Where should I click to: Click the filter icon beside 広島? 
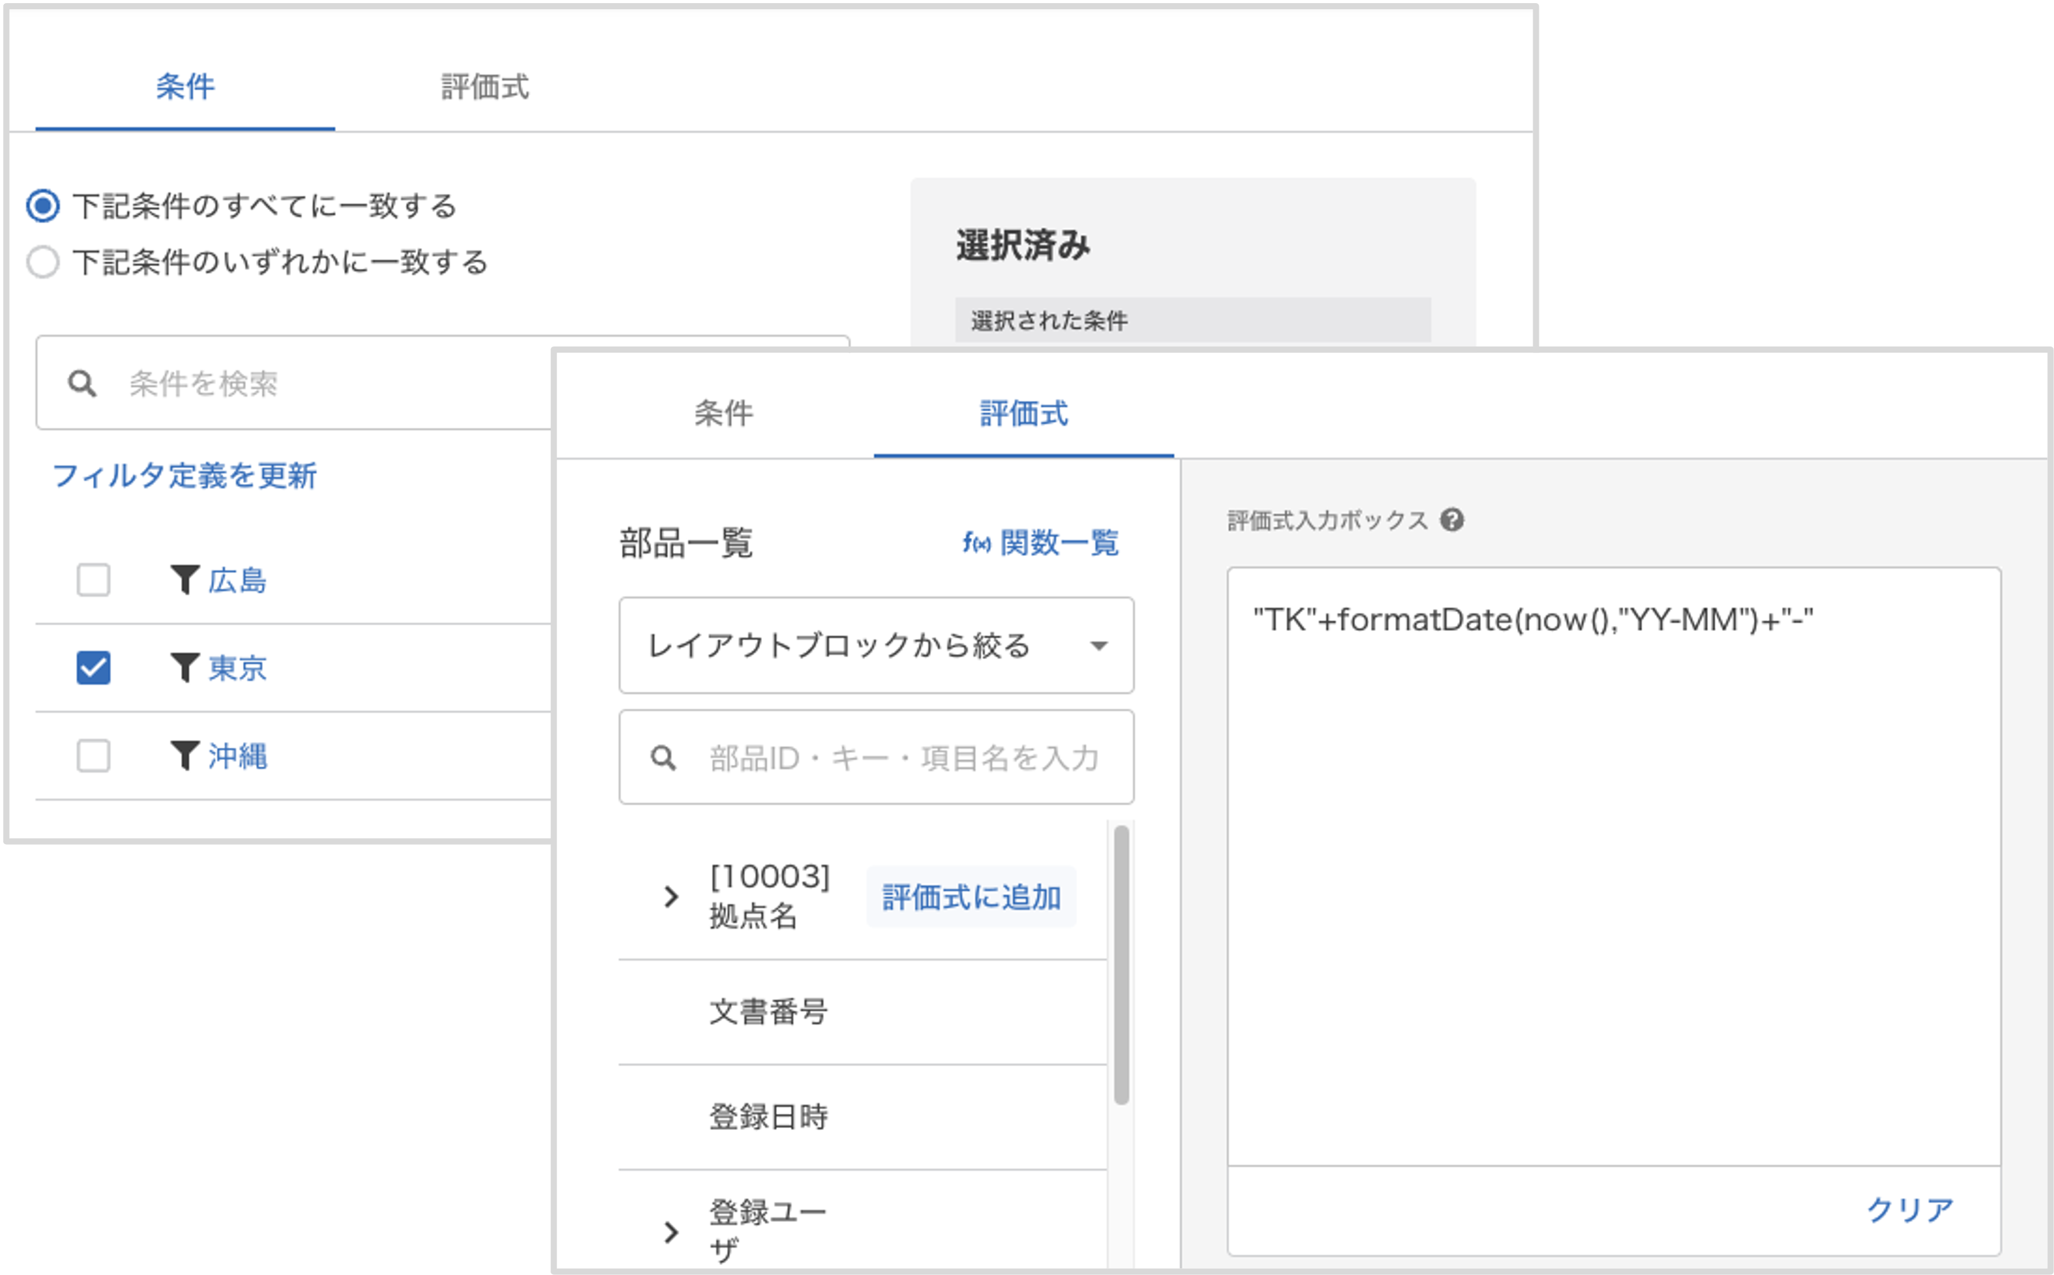[x=185, y=580]
